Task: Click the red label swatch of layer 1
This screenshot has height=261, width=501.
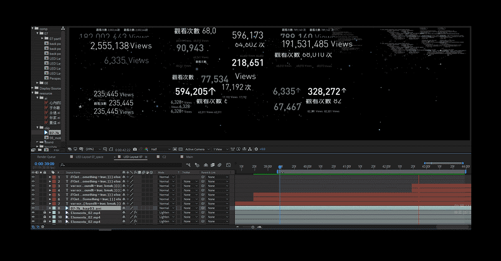Action: pos(54,177)
